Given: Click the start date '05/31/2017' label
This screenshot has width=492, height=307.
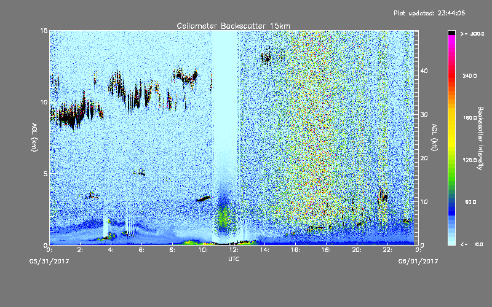Looking at the screenshot, I should click(49, 262).
